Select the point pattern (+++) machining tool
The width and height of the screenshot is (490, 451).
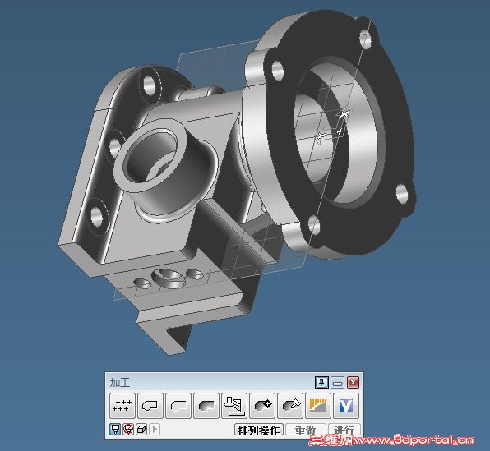tap(122, 406)
